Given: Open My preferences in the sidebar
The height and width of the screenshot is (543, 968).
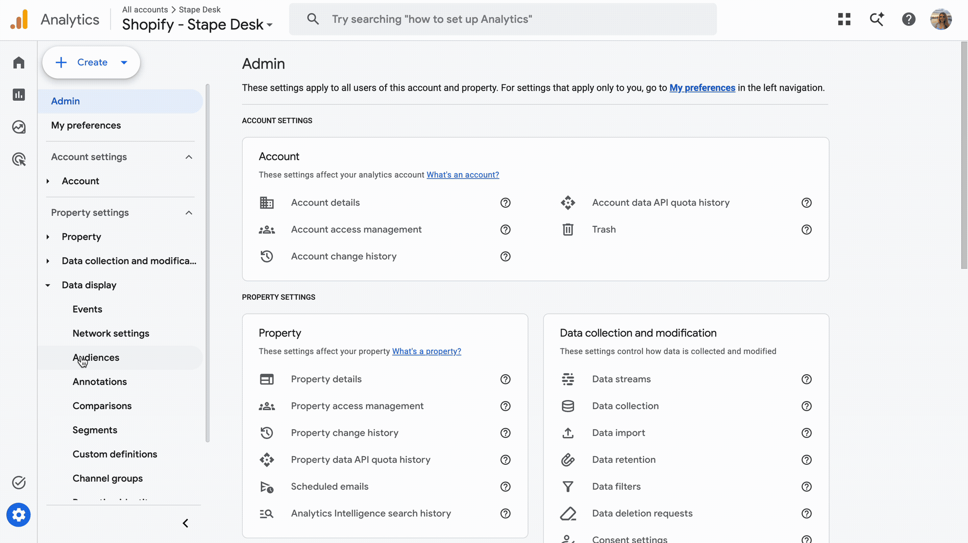Looking at the screenshot, I should coord(120,126).
